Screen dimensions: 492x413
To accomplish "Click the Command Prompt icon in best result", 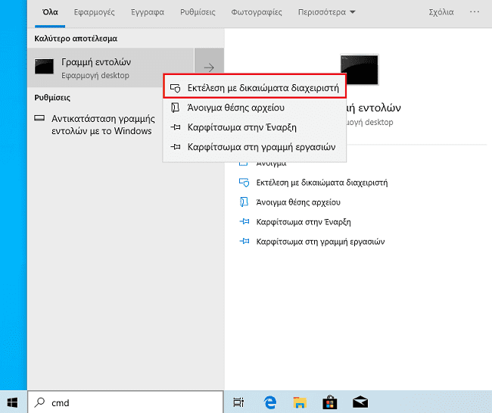I will pyautogui.click(x=44, y=67).
